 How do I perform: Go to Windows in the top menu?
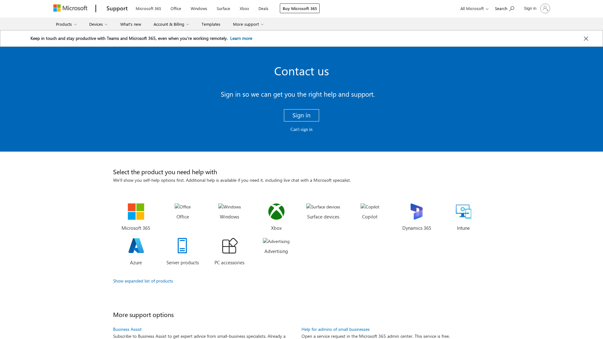[x=199, y=8]
